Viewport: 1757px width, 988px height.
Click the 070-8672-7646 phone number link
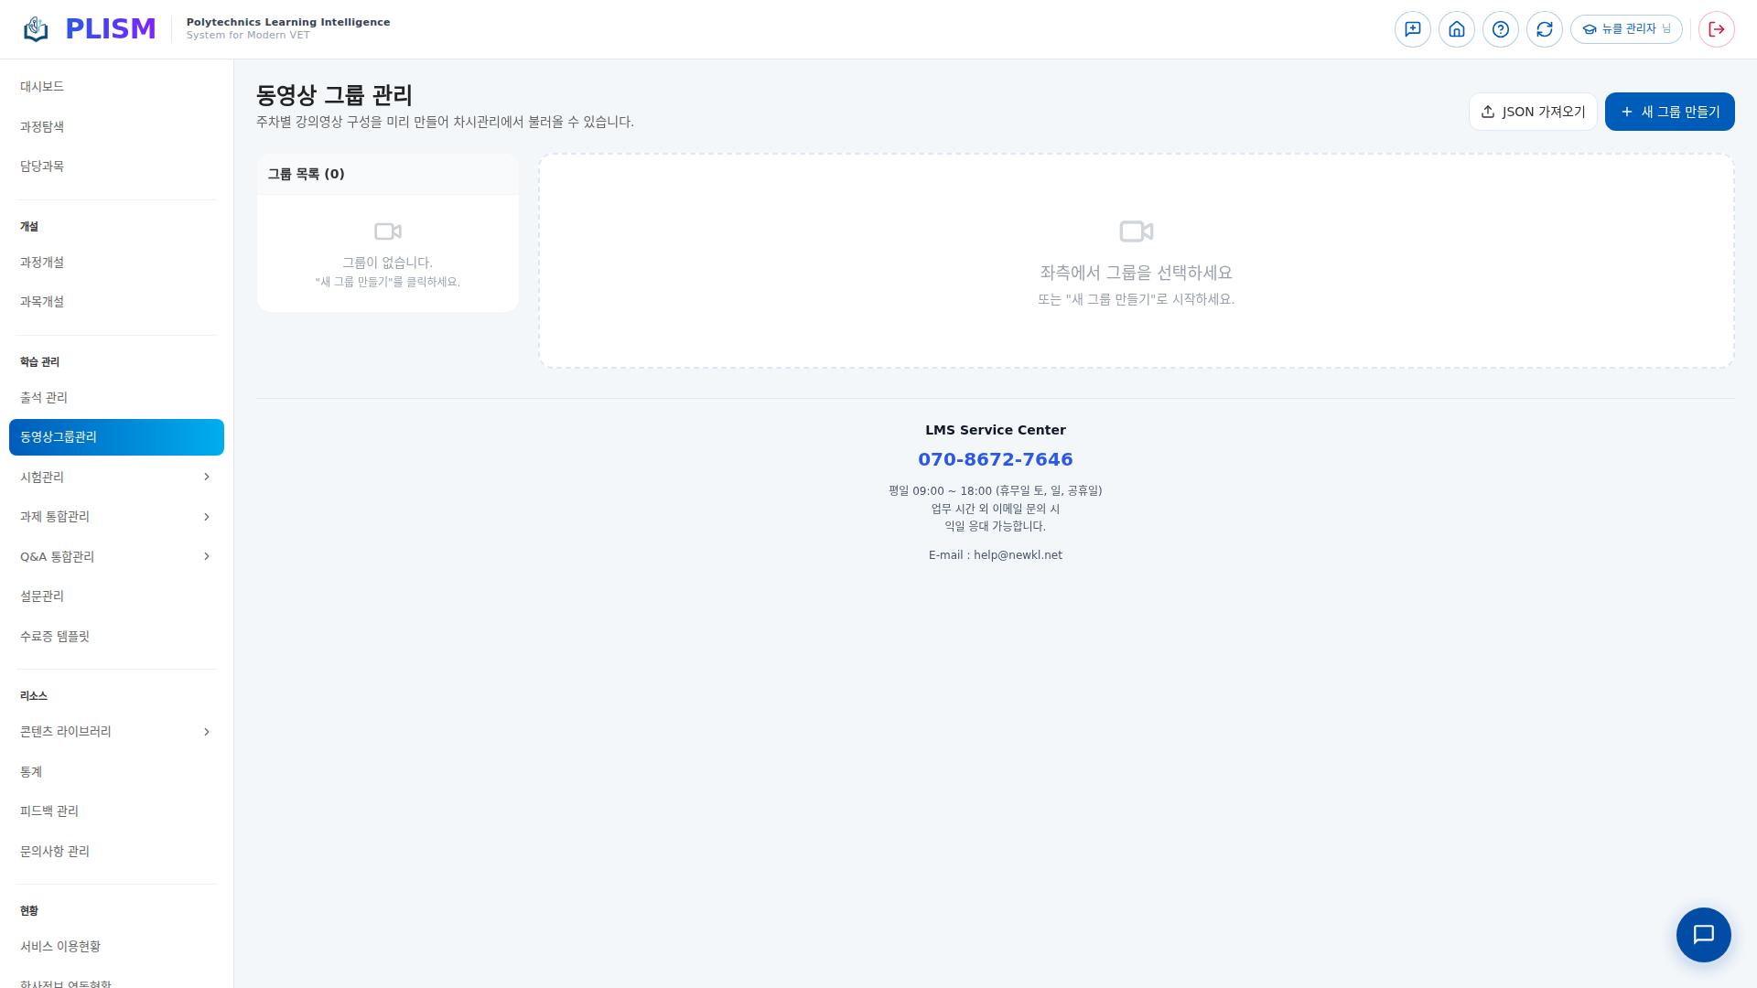click(x=995, y=459)
